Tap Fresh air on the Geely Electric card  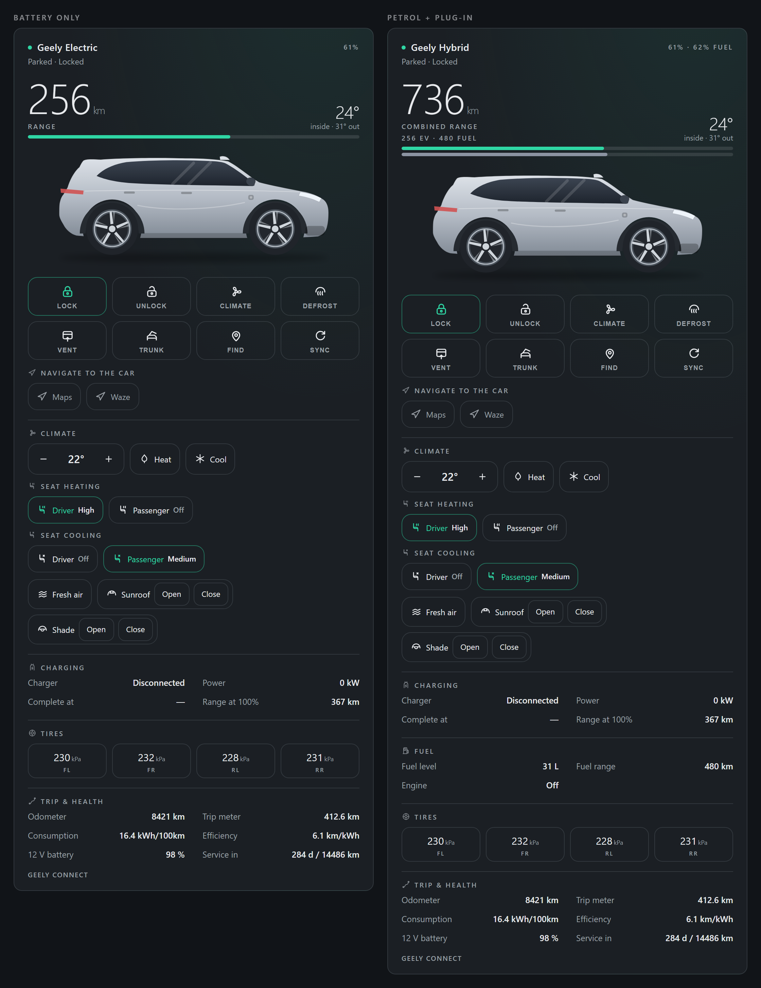pyautogui.click(x=60, y=594)
